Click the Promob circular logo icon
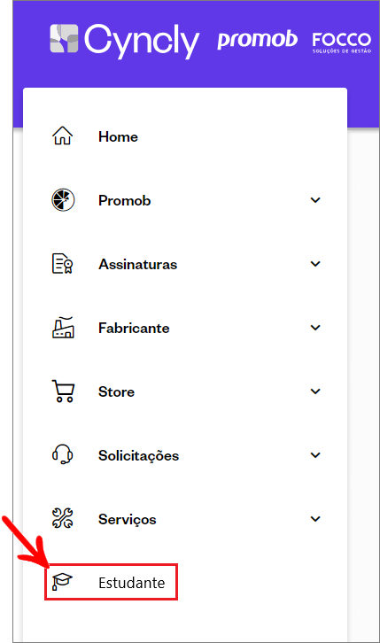The width and height of the screenshot is (380, 643). coord(63,199)
